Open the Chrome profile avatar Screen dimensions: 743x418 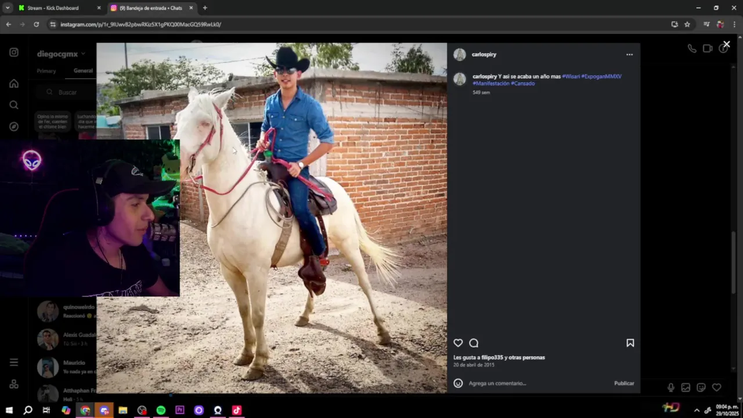[x=720, y=24]
